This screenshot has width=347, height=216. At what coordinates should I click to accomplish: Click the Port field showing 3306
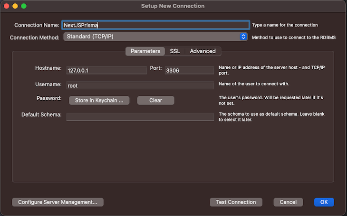tap(189, 70)
